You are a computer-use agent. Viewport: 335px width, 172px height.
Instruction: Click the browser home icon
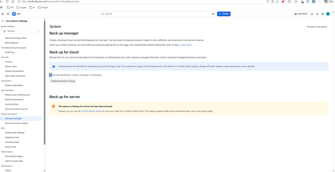[13, 1]
